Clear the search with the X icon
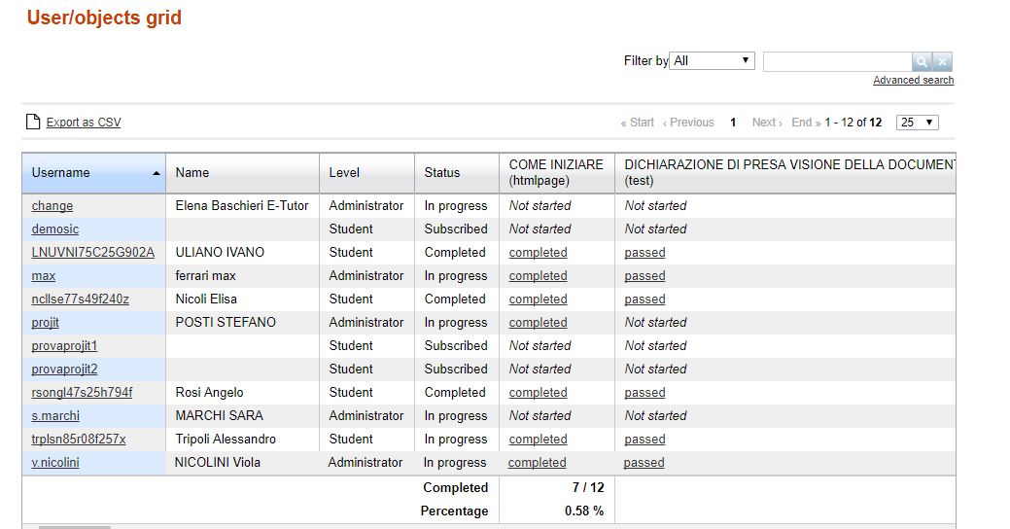This screenshot has width=1010, height=529. [943, 61]
